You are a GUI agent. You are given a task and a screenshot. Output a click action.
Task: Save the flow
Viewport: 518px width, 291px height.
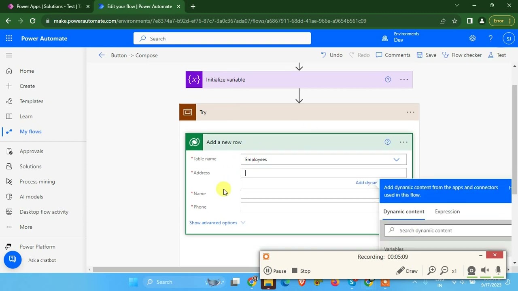(x=427, y=55)
